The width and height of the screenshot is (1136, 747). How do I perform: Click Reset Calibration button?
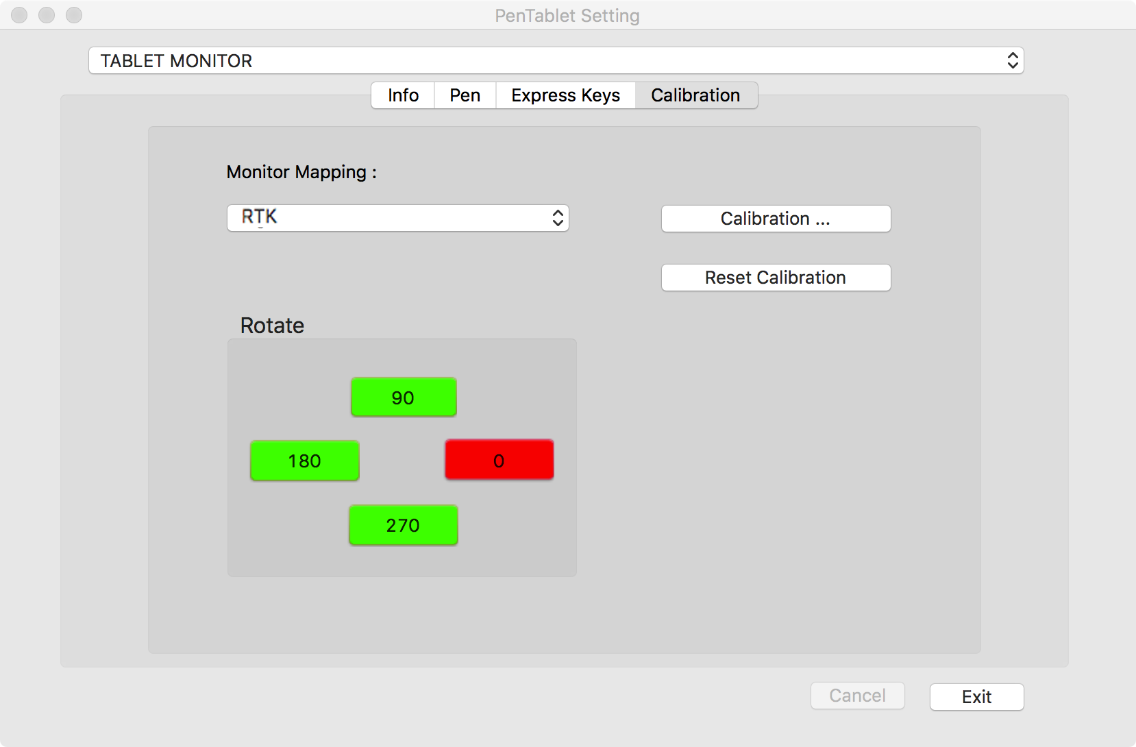776,278
